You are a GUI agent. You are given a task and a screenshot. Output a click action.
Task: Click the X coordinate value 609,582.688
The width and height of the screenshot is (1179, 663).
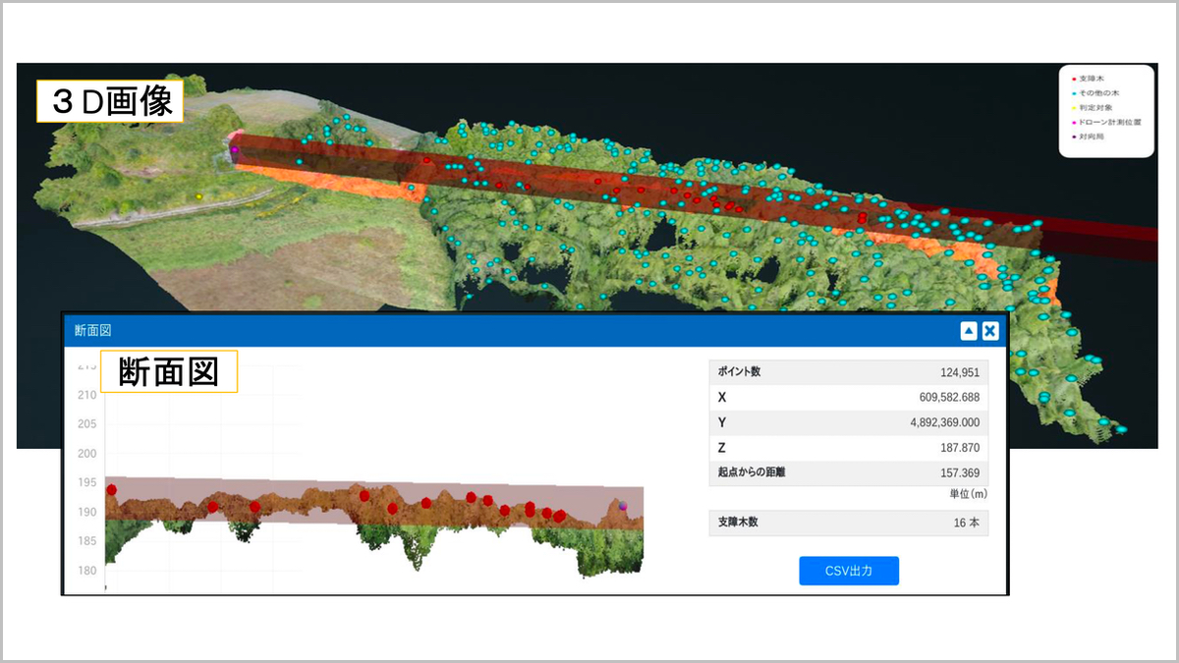949,398
